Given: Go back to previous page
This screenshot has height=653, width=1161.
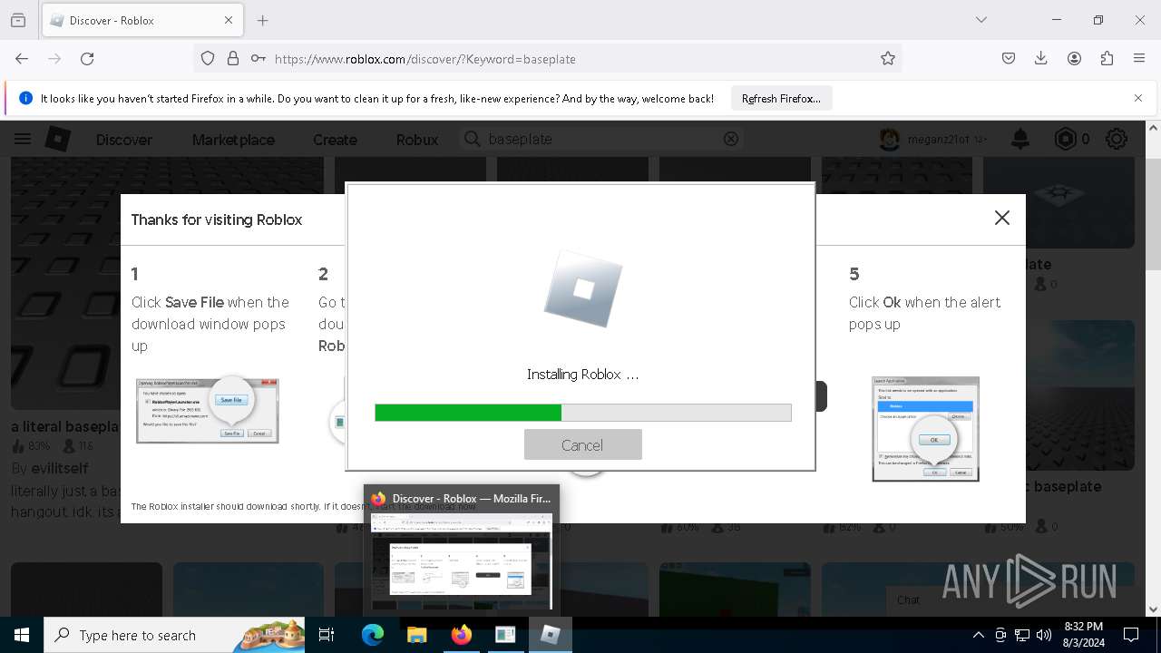Looking at the screenshot, I should pyautogui.click(x=22, y=58).
